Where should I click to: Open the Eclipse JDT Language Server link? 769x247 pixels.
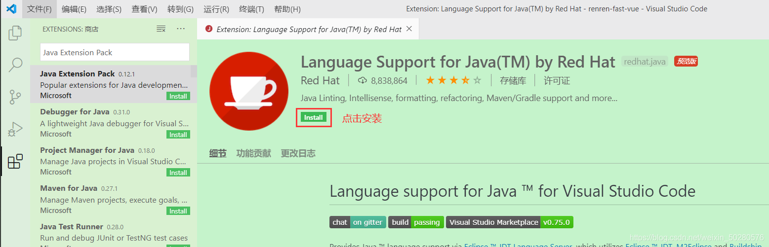point(518,245)
